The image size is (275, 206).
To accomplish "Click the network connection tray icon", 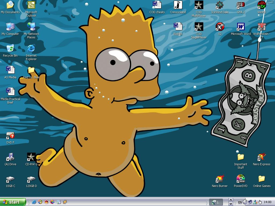I will (250, 202).
